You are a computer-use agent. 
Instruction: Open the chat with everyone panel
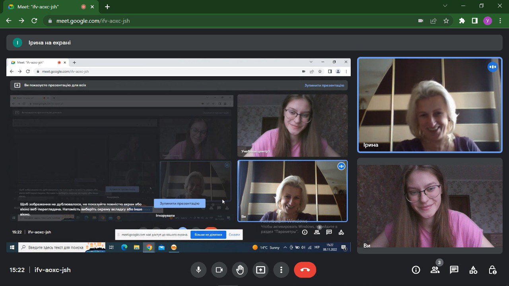coord(454,270)
